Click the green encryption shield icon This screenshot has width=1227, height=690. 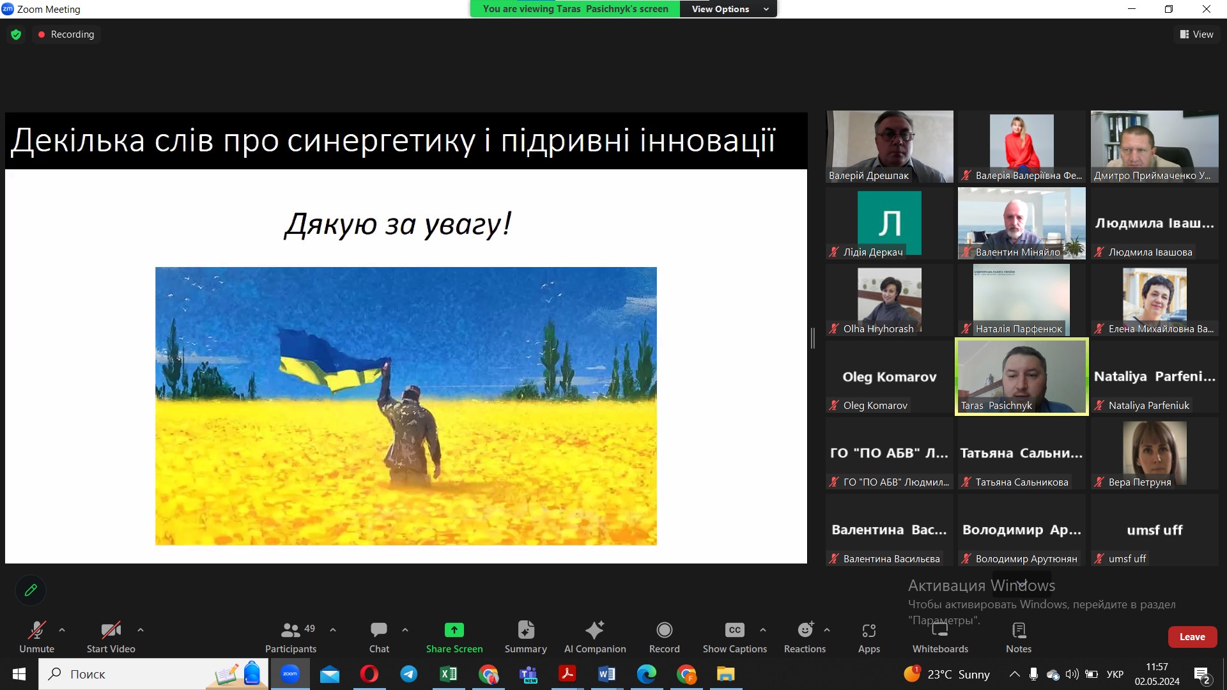[x=16, y=34]
